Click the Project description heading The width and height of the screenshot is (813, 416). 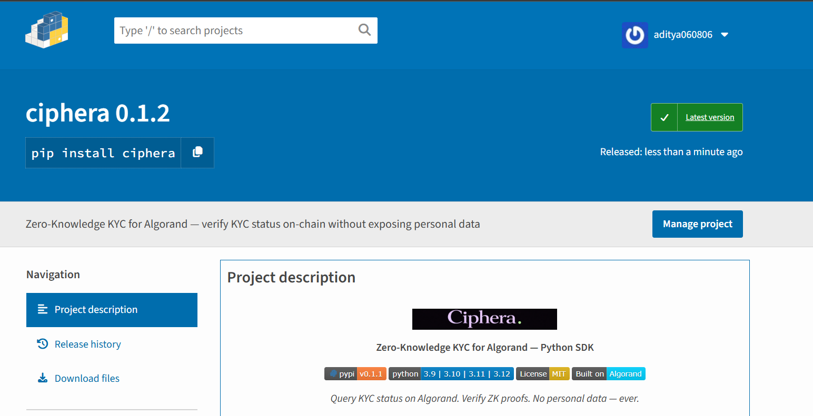[x=291, y=278]
